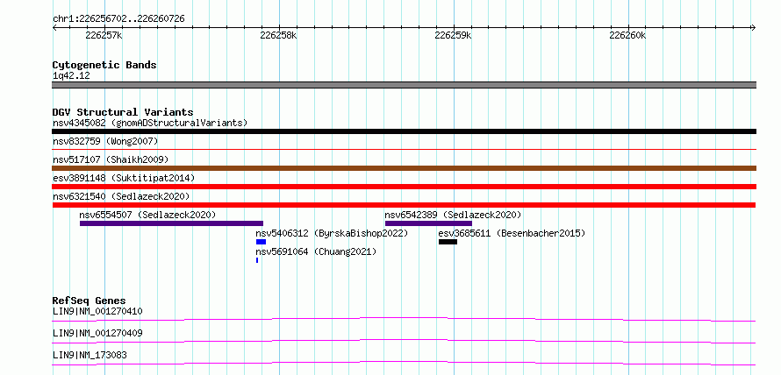Screen dimensions: 781x375
Task: Select the magenta LIN9|NM_001270409 intron line
Action: (x=404, y=341)
